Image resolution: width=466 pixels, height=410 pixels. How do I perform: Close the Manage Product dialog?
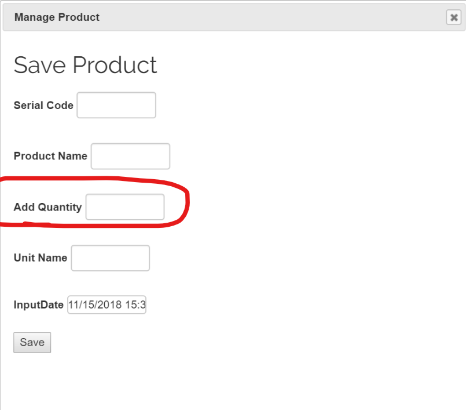point(454,17)
